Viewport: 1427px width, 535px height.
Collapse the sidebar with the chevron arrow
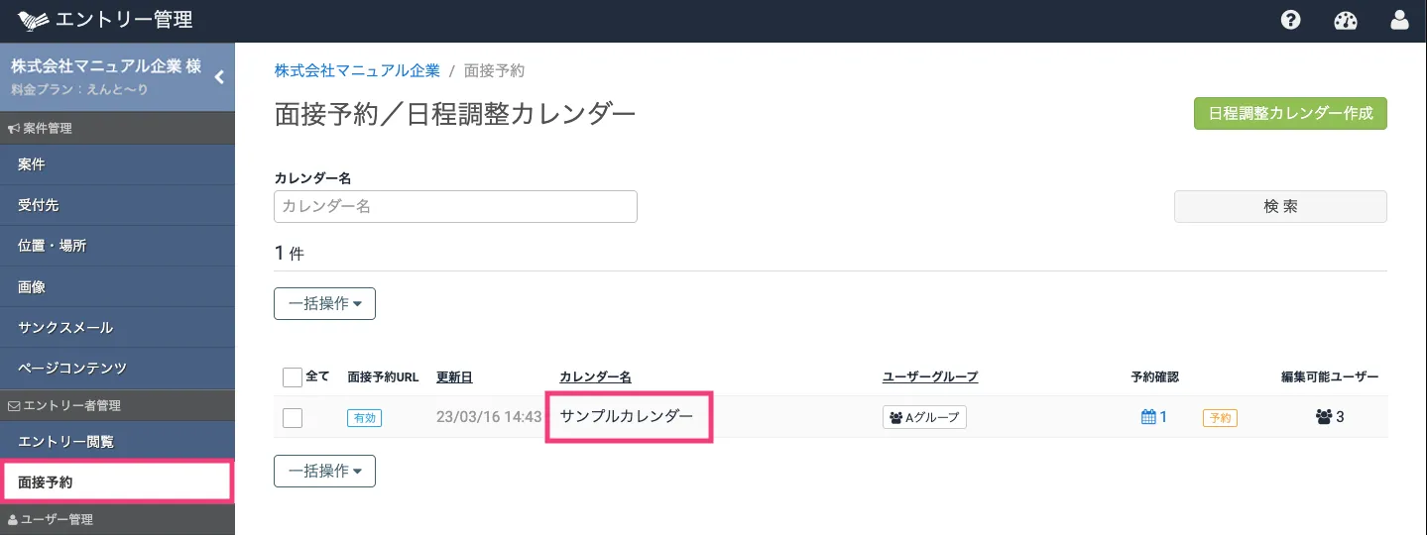[x=219, y=76]
